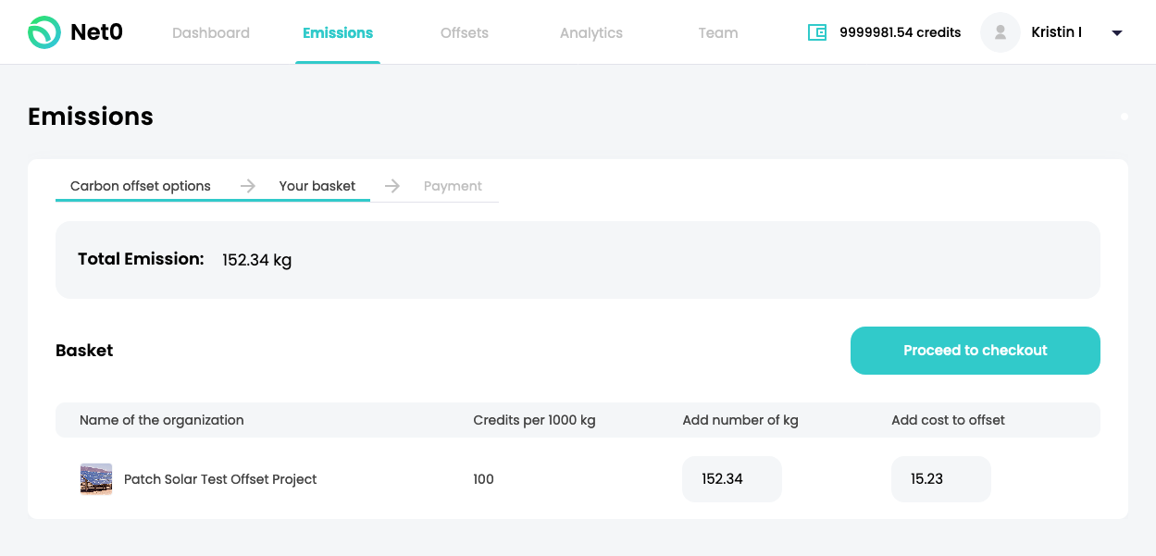1156x556 pixels.
Task: Click the Add number of kg field 152.34
Action: [x=732, y=479]
